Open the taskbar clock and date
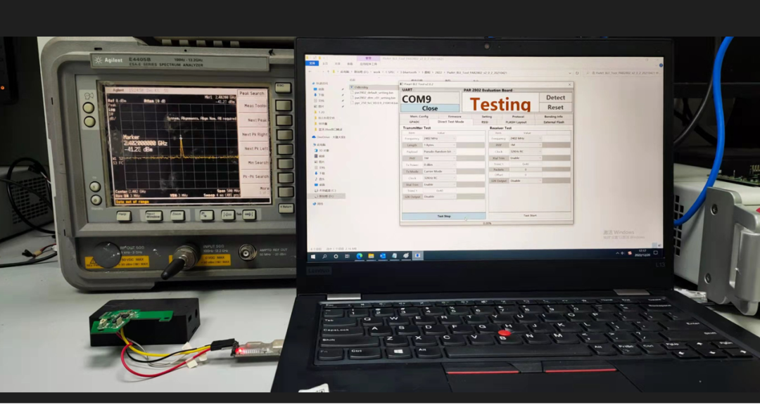The image size is (760, 405). point(642,253)
